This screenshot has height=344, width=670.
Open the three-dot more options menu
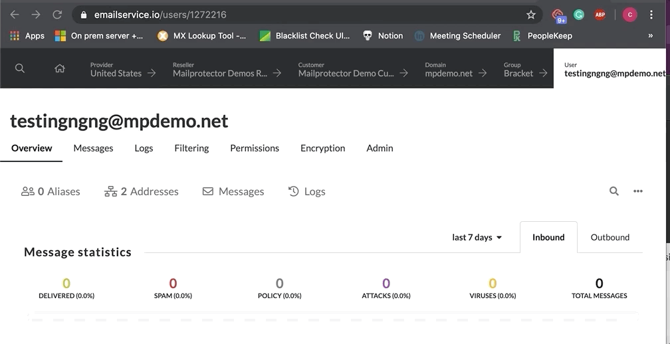tap(638, 191)
